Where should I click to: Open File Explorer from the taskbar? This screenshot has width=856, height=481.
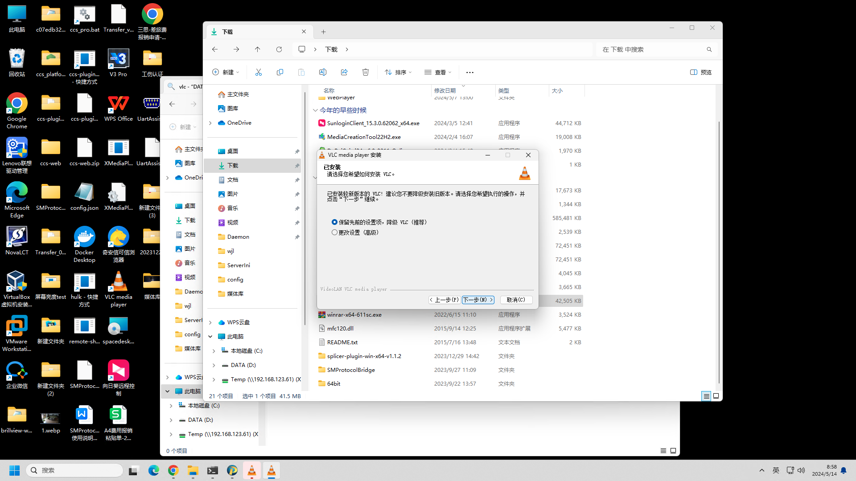click(193, 470)
